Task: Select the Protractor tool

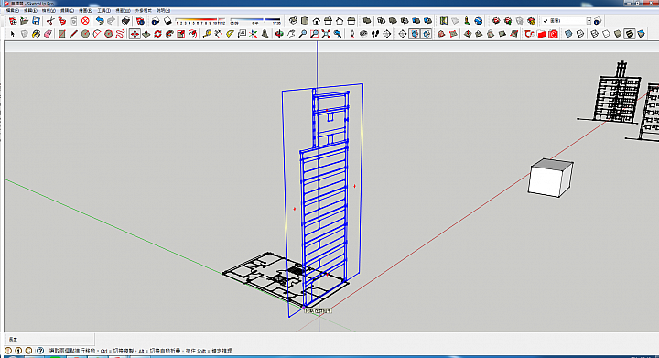Action: coord(230,34)
